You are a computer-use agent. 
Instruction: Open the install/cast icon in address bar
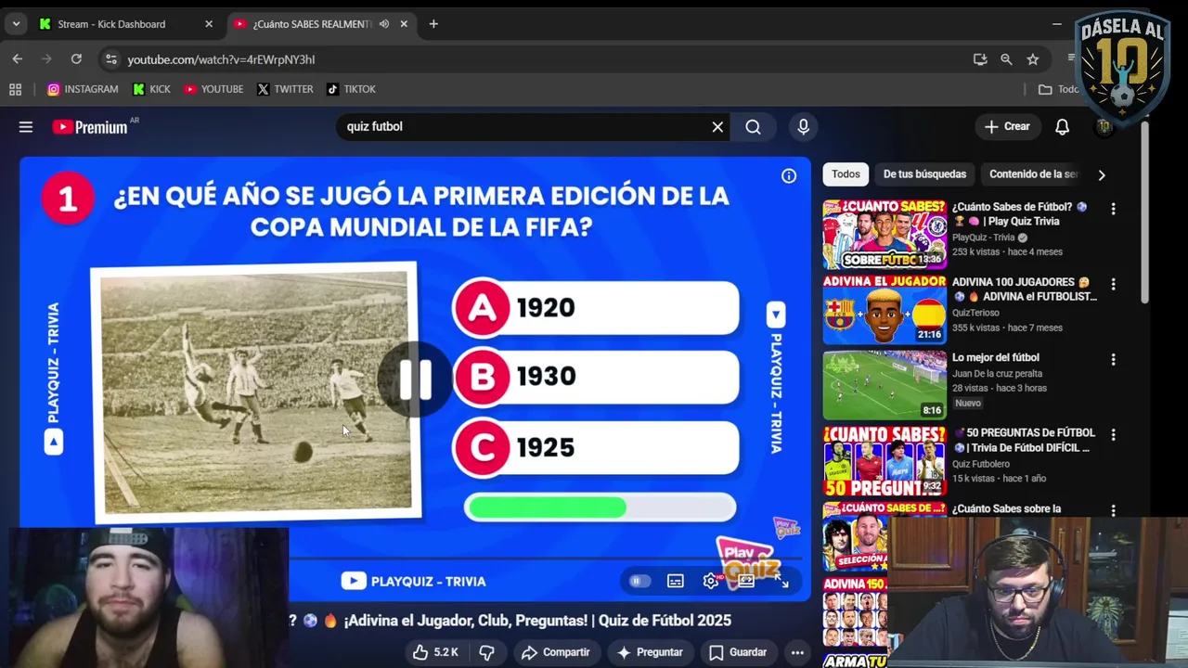click(980, 59)
